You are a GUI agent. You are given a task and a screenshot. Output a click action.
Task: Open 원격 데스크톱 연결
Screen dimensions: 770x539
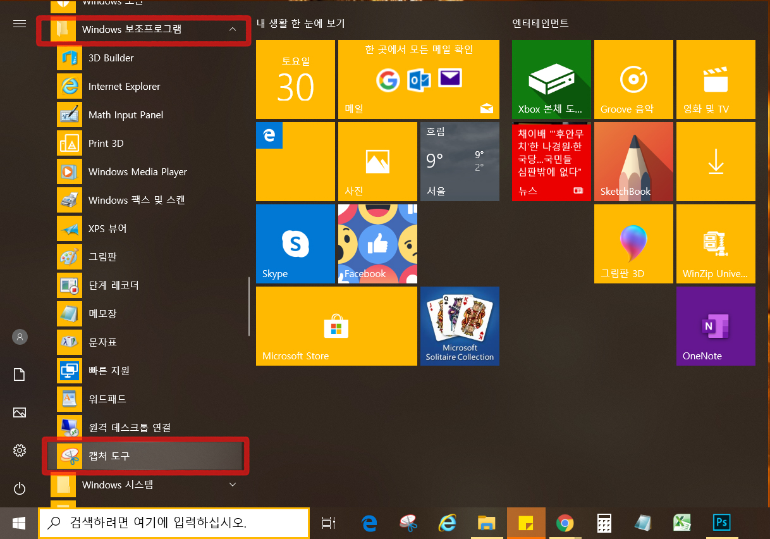pyautogui.click(x=147, y=427)
